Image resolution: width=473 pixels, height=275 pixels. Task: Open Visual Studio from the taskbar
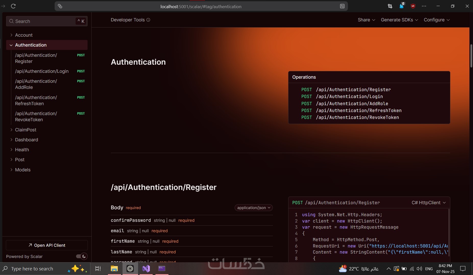[146, 269]
